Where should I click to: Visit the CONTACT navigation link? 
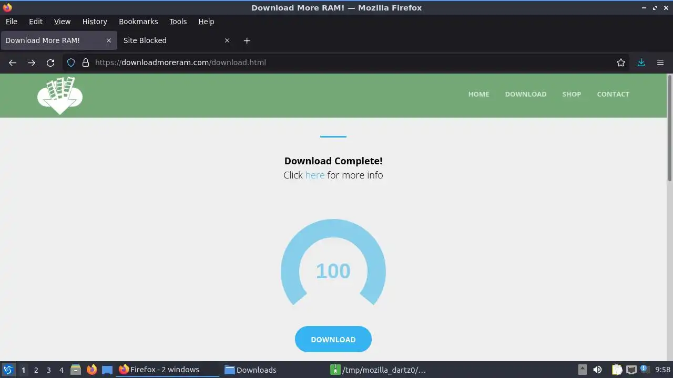coord(613,94)
